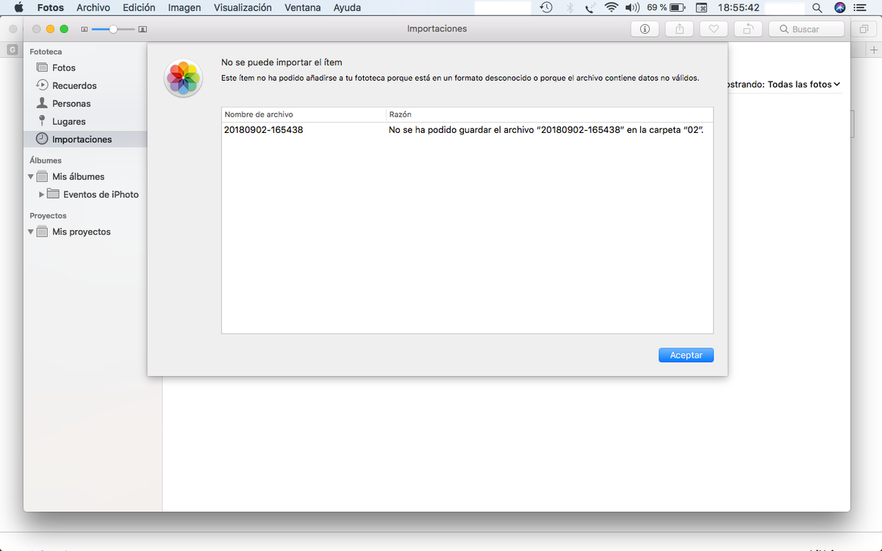Collapse the Mis álbumes disclosure triangle
Image resolution: width=882 pixels, height=551 pixels.
[32, 177]
